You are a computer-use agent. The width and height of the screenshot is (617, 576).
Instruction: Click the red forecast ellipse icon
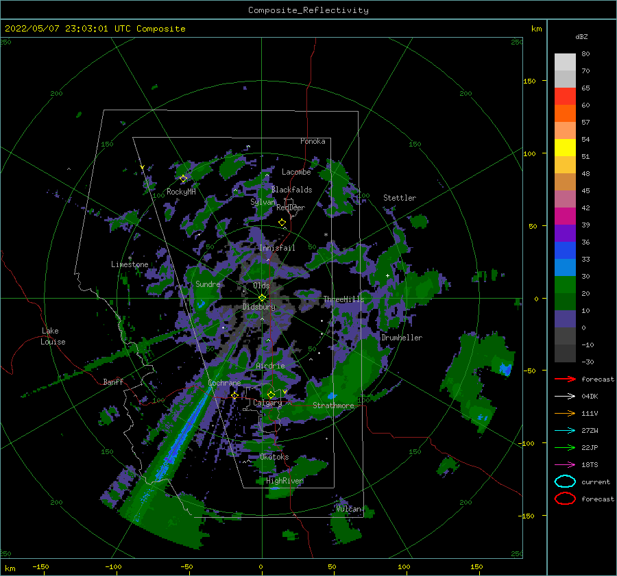pyautogui.click(x=565, y=499)
